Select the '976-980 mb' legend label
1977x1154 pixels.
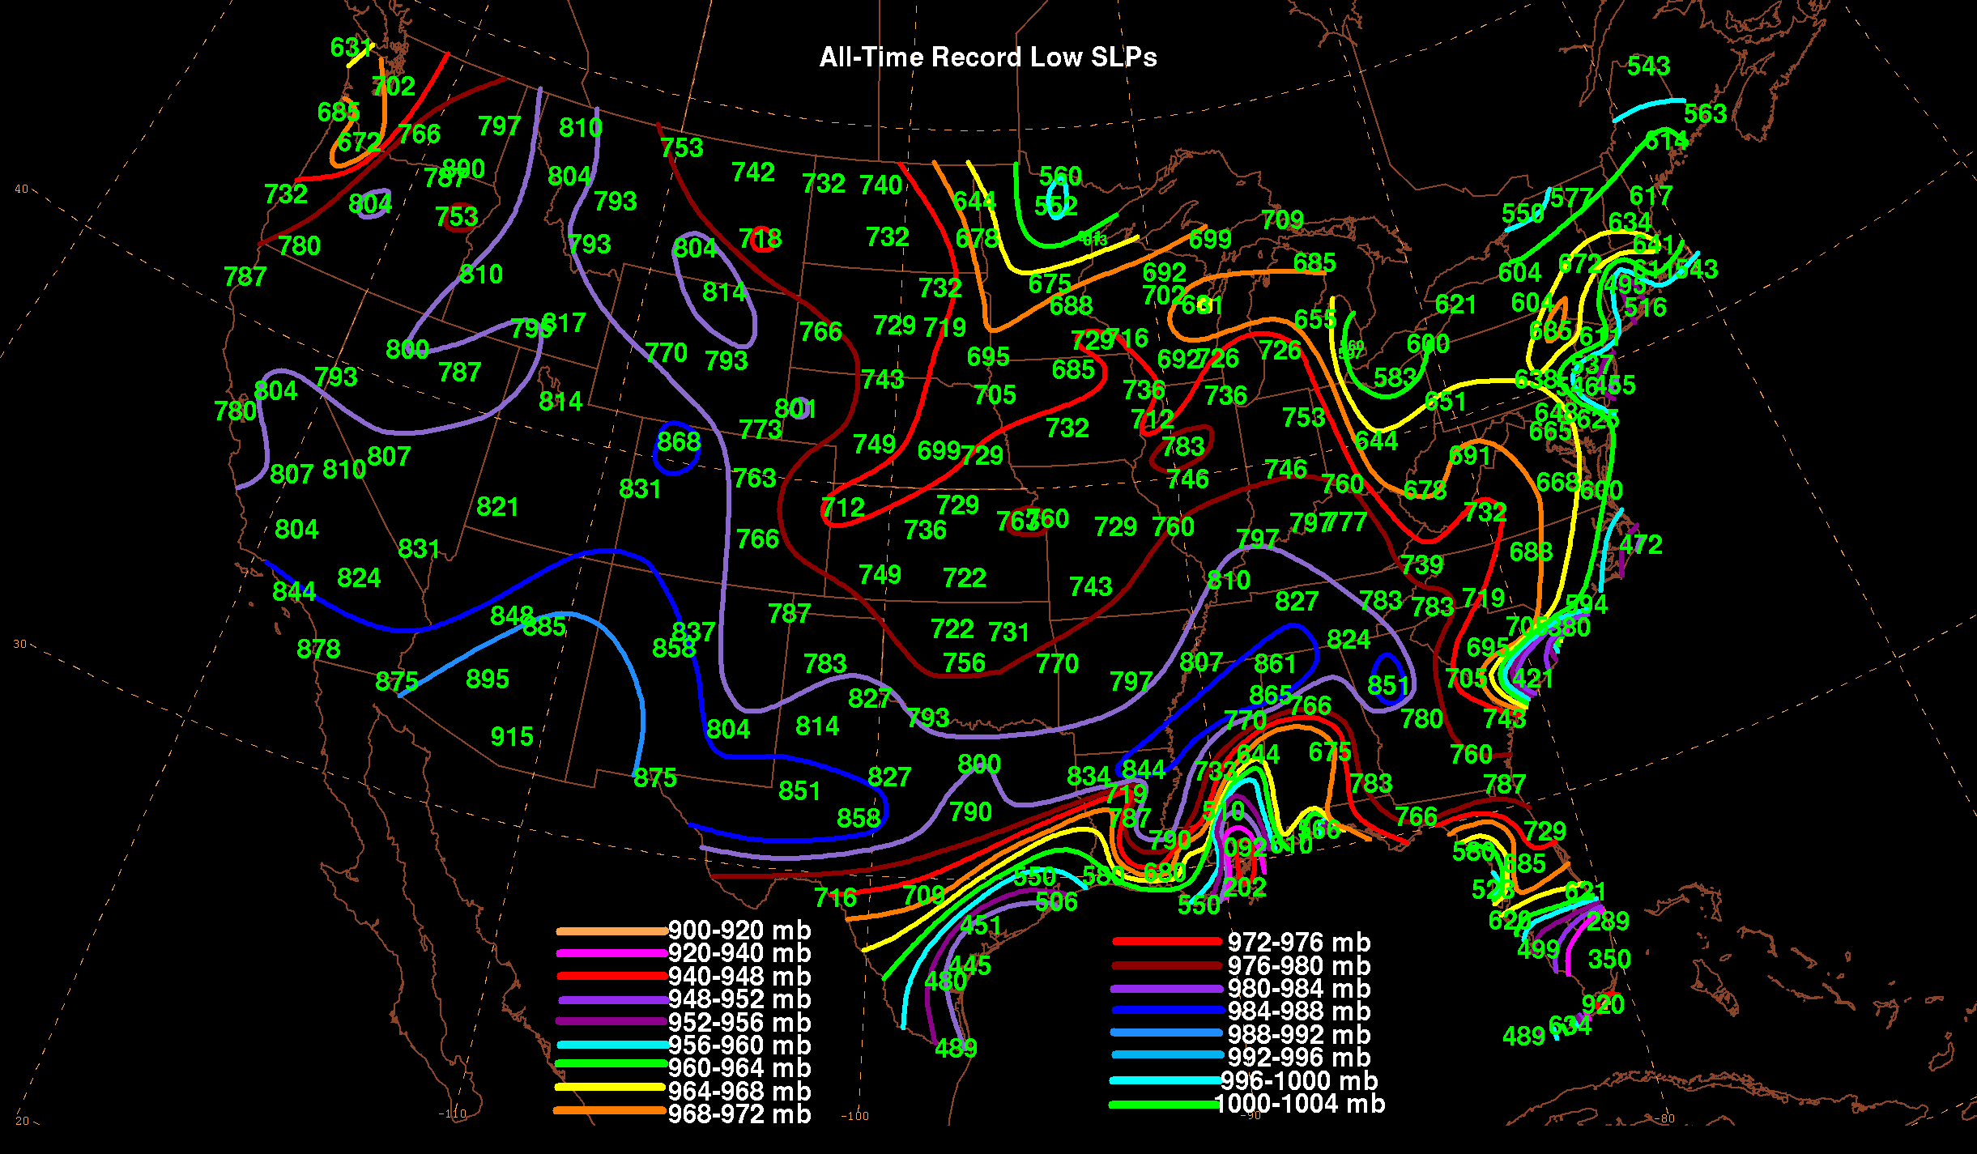(x=1298, y=965)
